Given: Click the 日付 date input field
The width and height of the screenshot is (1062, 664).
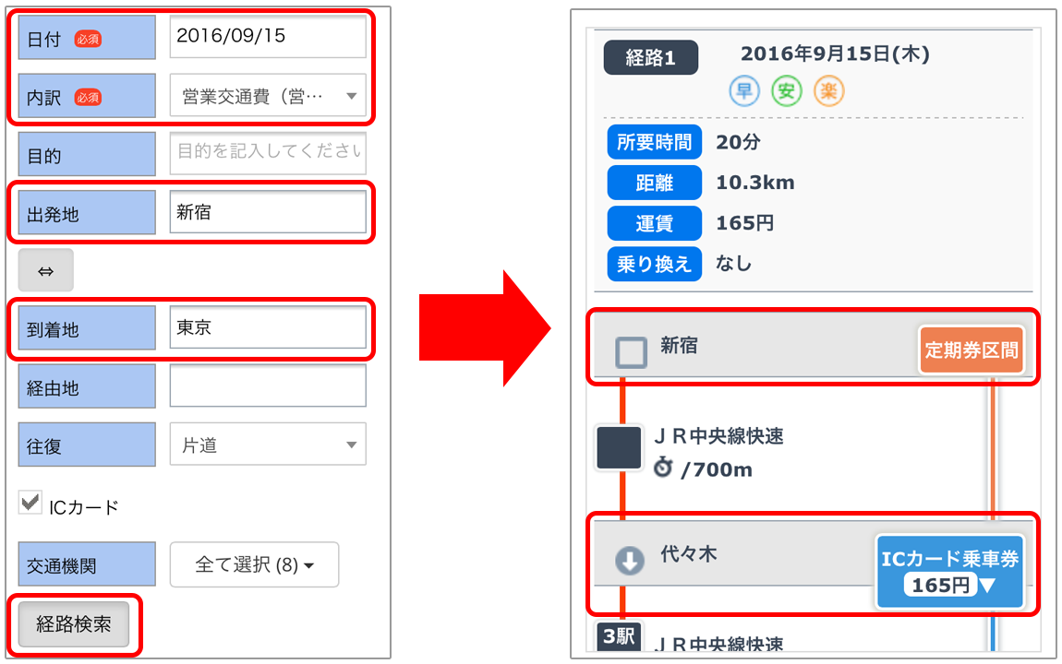Looking at the screenshot, I should (268, 37).
